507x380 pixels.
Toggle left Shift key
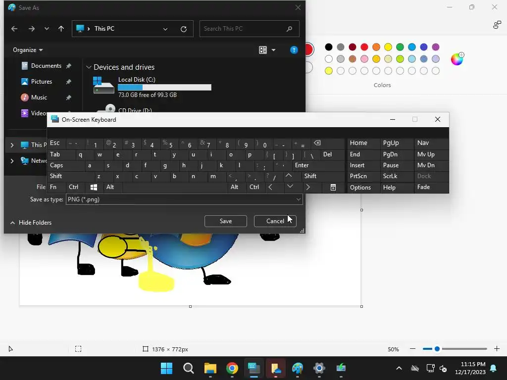[71, 176]
